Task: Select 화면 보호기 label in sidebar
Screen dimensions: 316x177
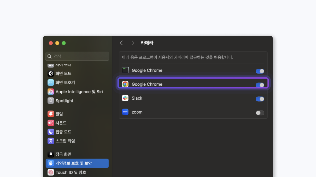Action: tap(65, 82)
